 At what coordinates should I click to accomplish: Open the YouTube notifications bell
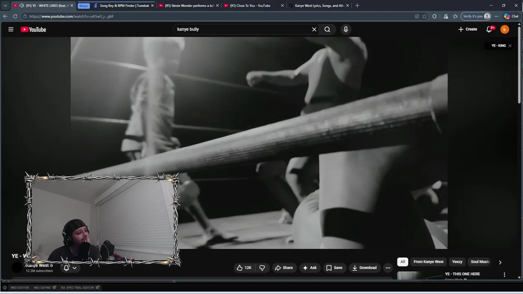coord(489,29)
